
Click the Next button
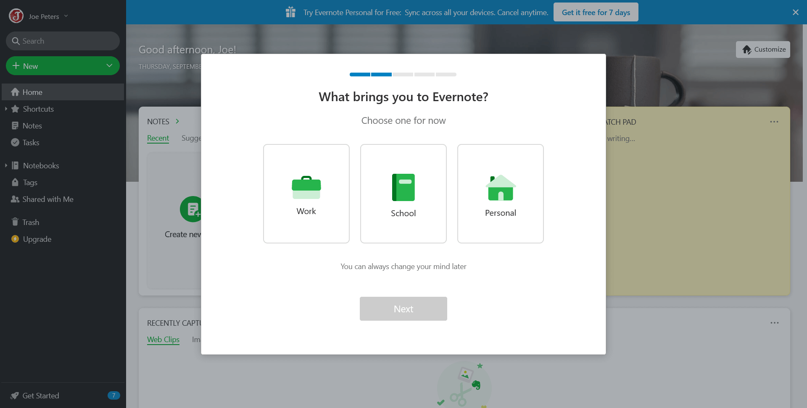403,309
